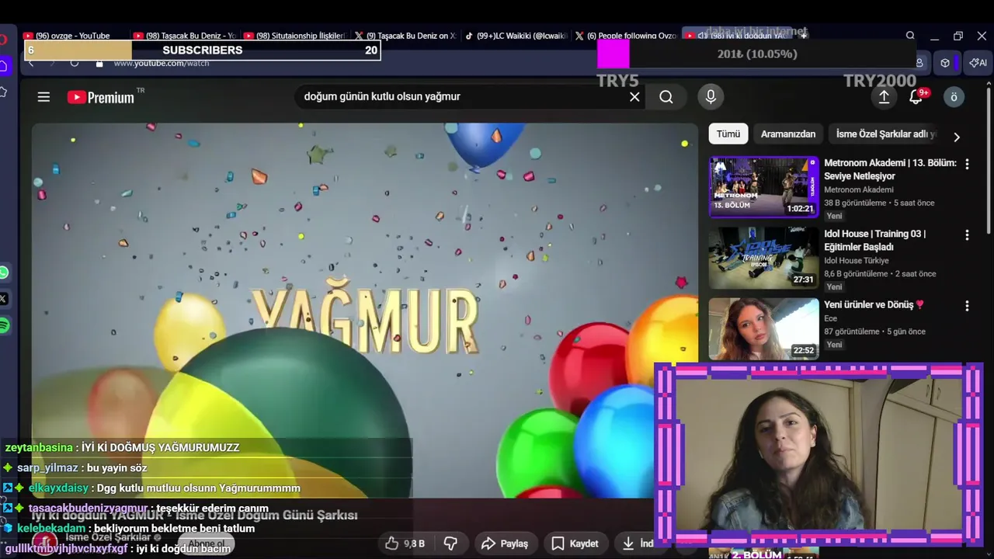Open the upload/create video icon
Viewport: 994px width, 559px height.
point(884,97)
